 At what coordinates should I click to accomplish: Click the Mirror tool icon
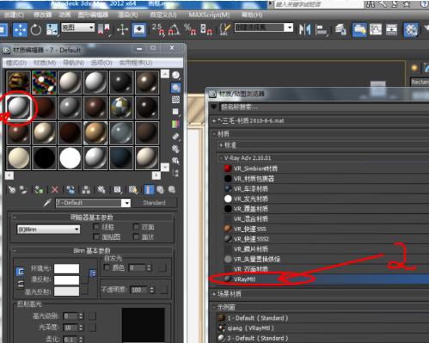[304, 29]
